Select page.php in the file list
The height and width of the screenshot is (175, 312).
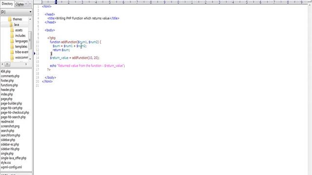[x=6, y=99]
